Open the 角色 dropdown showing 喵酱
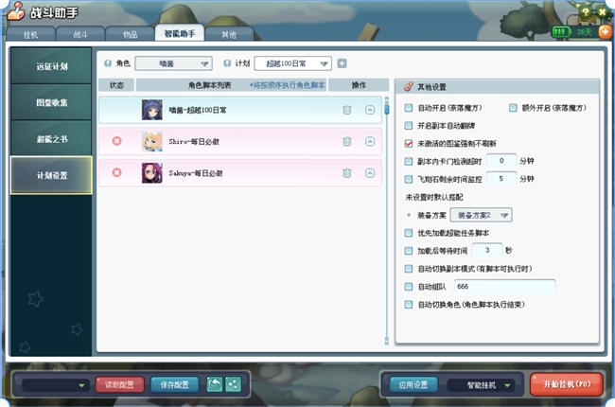615x407 pixels. (173, 63)
